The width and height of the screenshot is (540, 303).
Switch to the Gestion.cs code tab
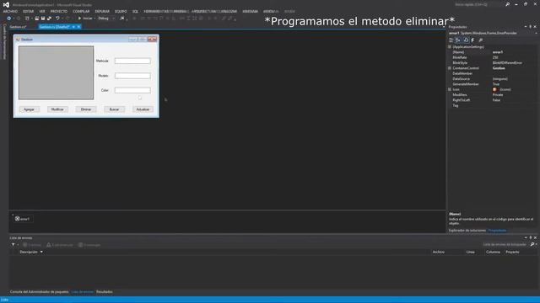(18, 27)
